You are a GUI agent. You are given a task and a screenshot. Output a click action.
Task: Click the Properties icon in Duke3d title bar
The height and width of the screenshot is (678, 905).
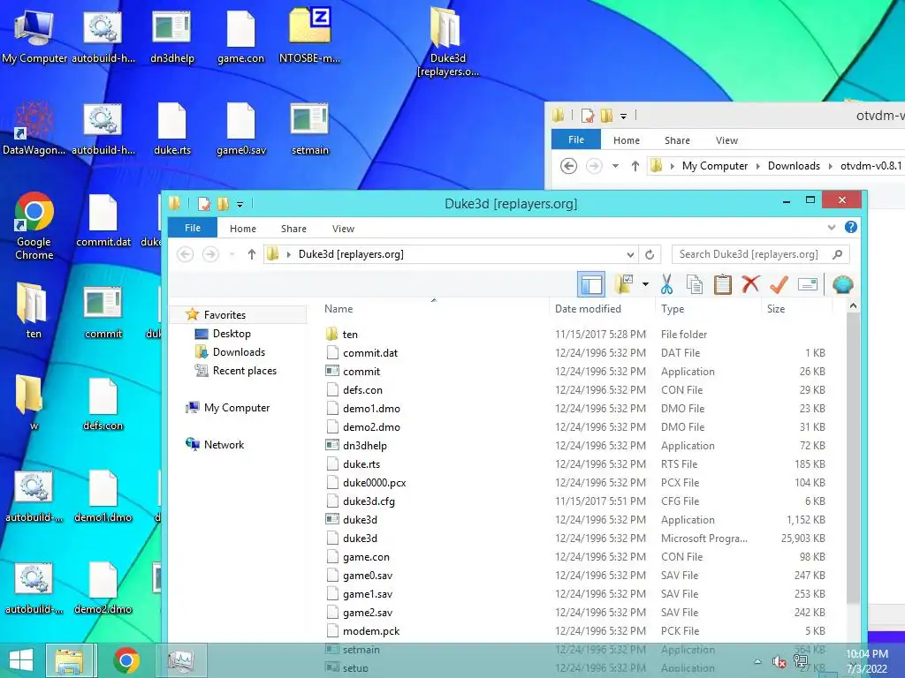[x=204, y=204]
